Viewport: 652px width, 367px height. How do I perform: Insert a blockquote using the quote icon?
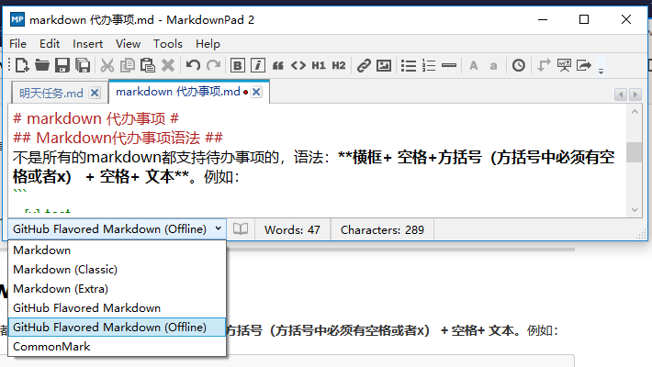[277, 66]
